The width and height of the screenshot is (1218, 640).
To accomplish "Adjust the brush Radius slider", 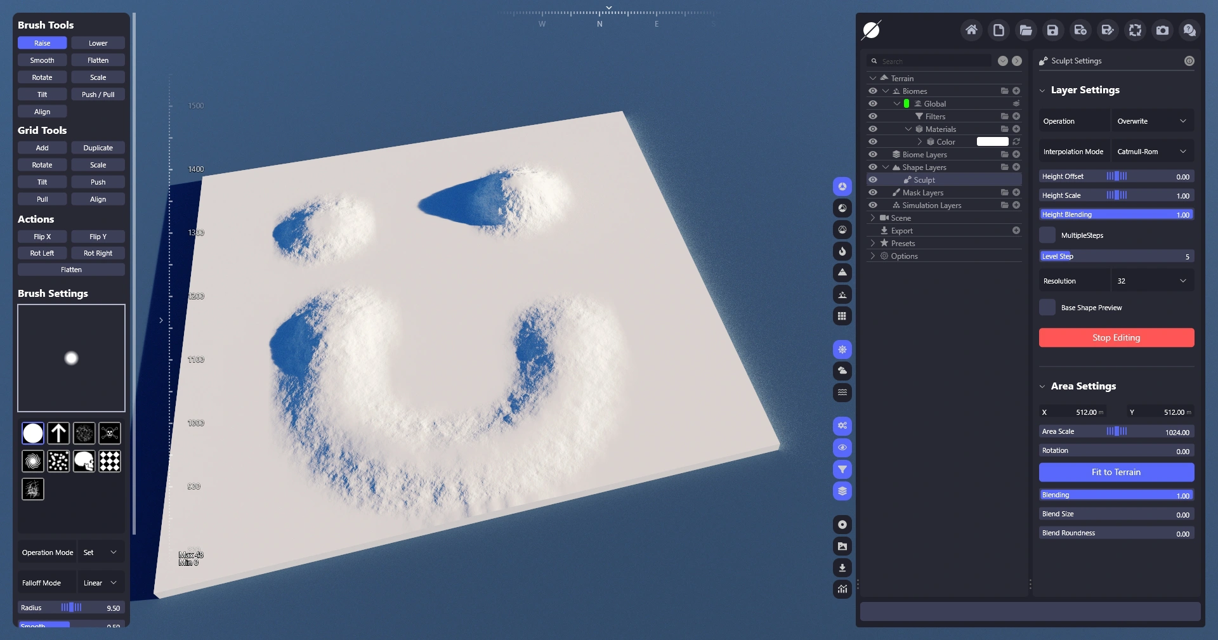I will point(71,608).
